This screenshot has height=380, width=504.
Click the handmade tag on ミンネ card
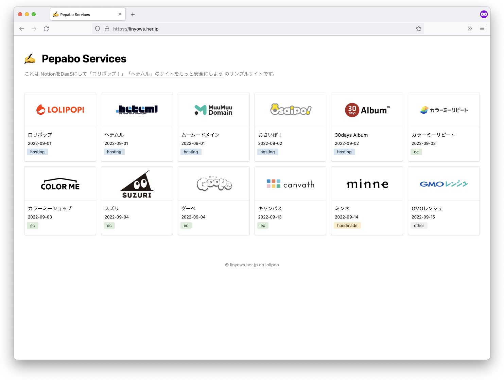pos(347,225)
